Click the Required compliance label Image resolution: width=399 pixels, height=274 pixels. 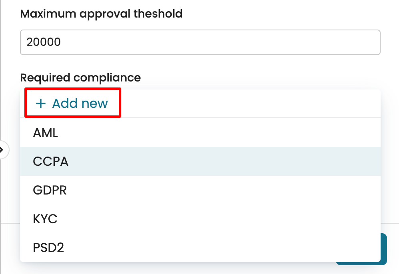coord(80,77)
